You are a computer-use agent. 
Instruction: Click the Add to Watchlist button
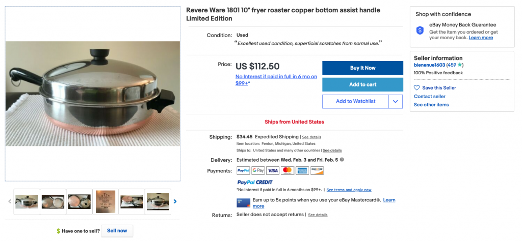point(355,102)
